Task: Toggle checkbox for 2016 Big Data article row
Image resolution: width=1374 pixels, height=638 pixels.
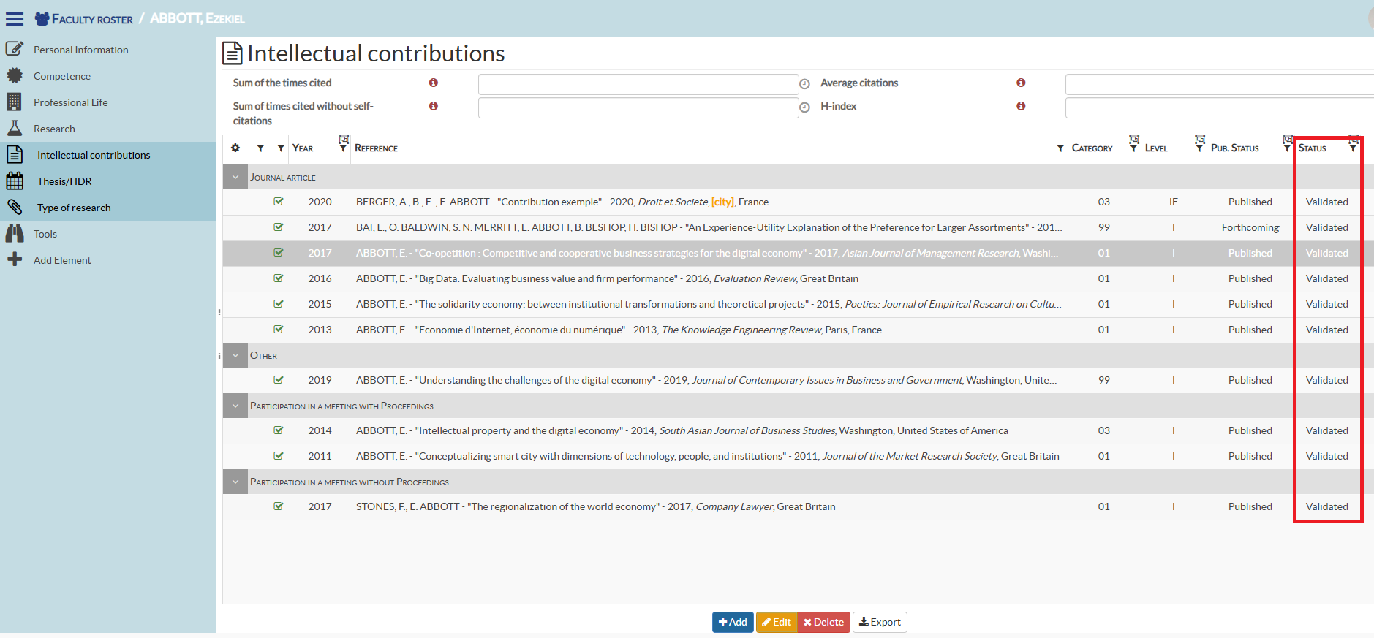Action: coord(279,278)
